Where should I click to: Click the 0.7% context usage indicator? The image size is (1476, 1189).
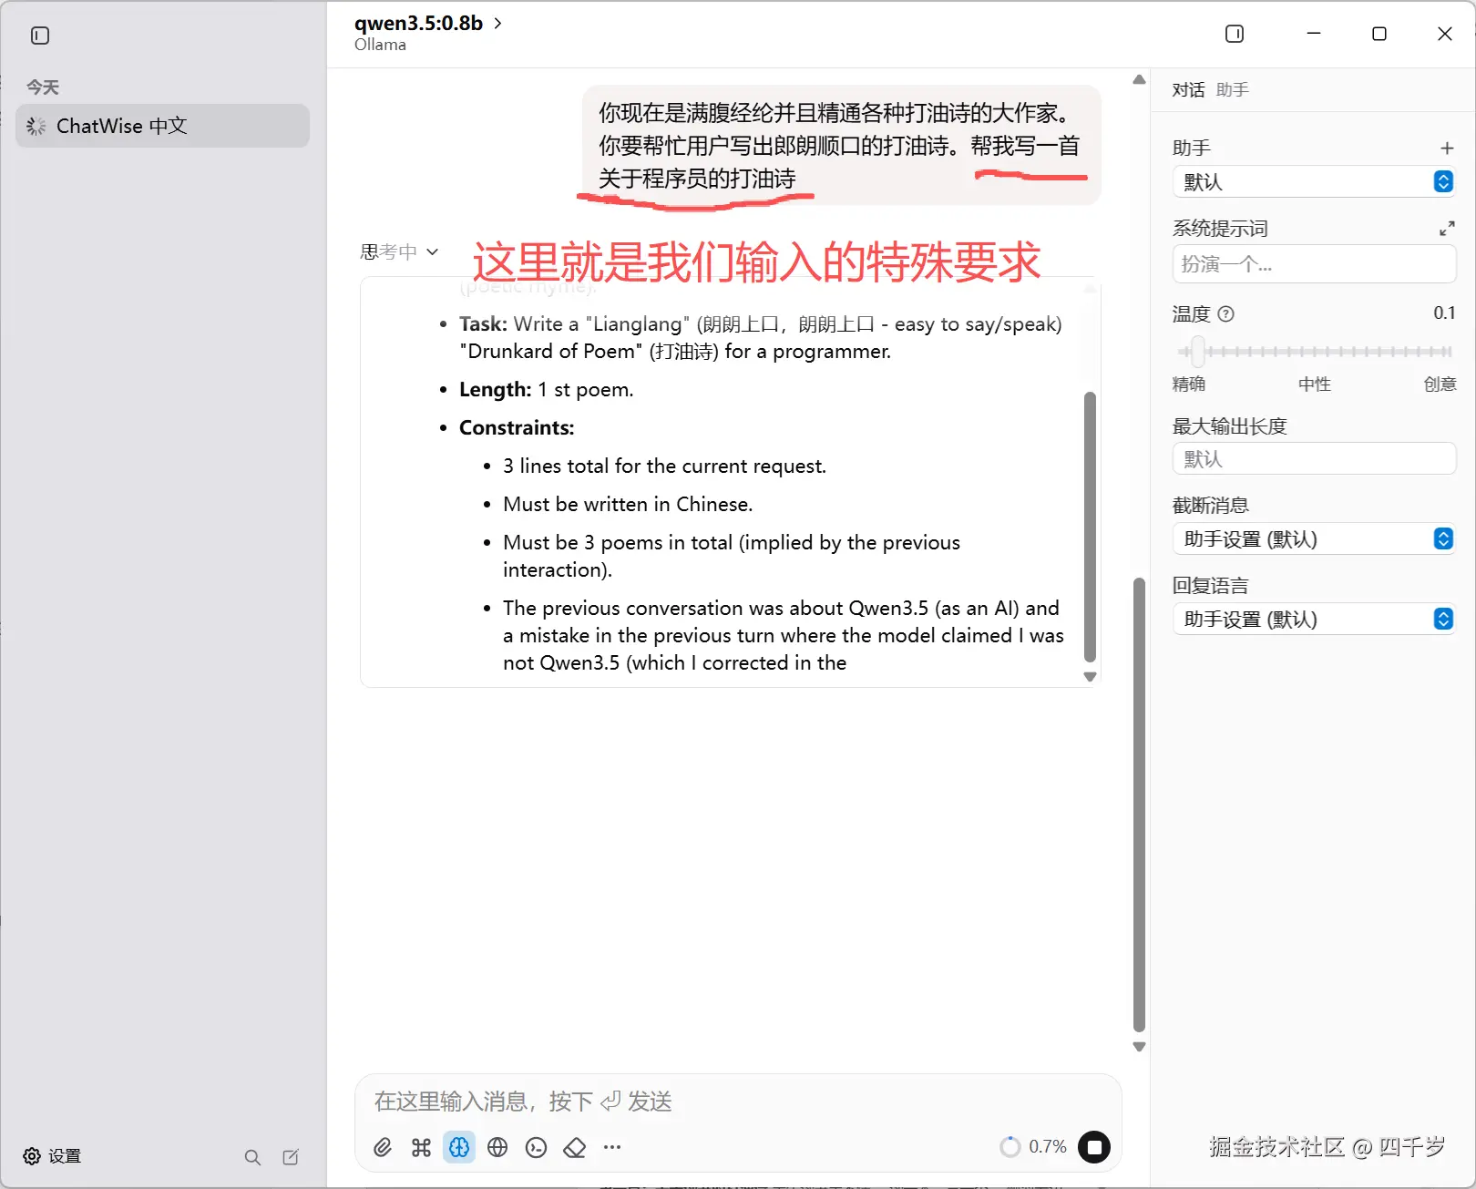click(x=1033, y=1147)
